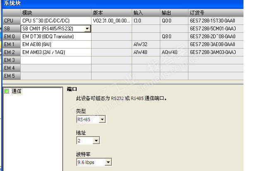Click the CPU version V02.01.00 cell

point(111,21)
